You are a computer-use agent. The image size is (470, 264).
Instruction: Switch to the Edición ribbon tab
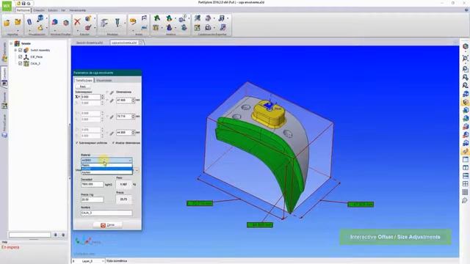53,10
